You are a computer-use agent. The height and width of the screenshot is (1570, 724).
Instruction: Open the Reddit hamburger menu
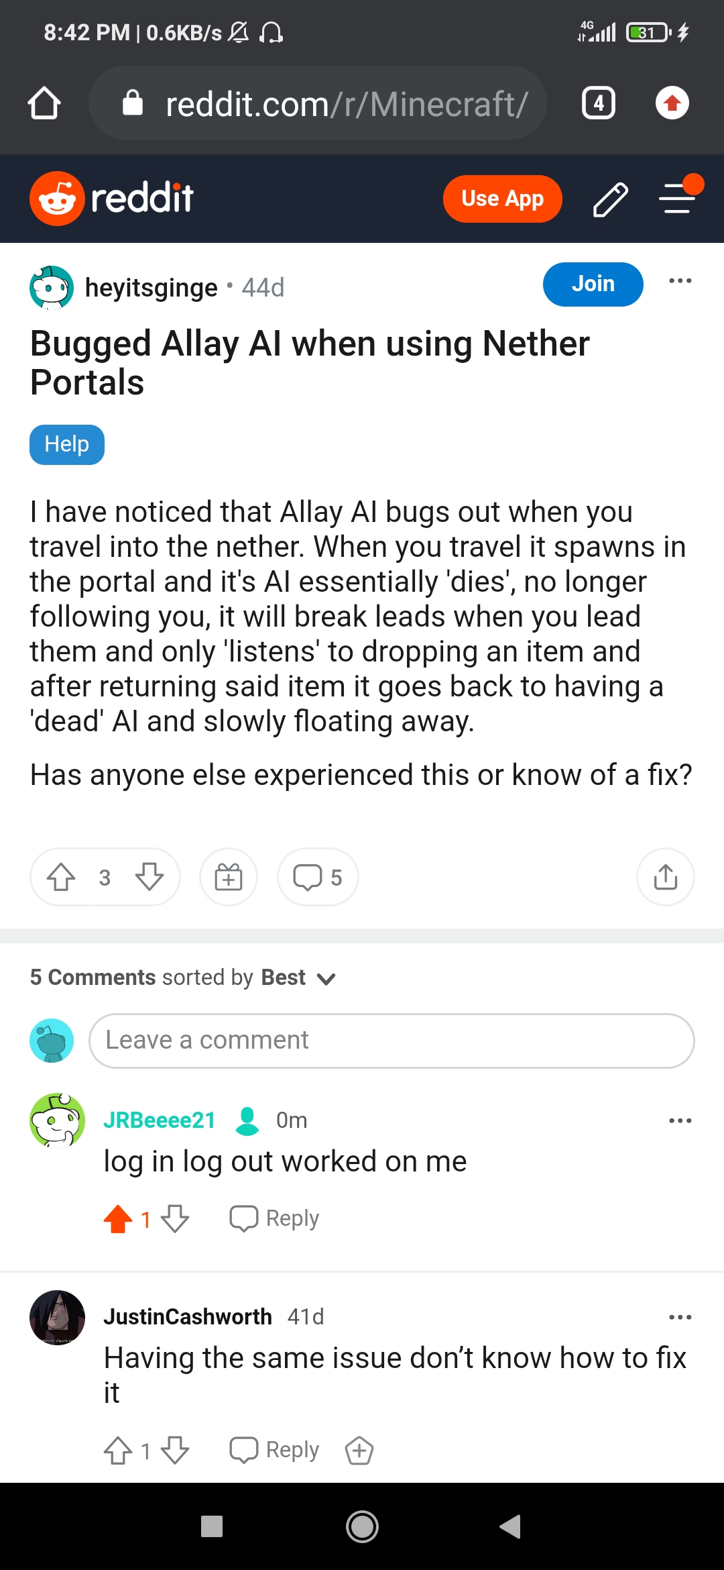[678, 198]
